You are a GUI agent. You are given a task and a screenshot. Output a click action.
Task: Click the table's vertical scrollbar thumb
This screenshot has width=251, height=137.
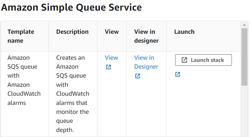click(244, 56)
